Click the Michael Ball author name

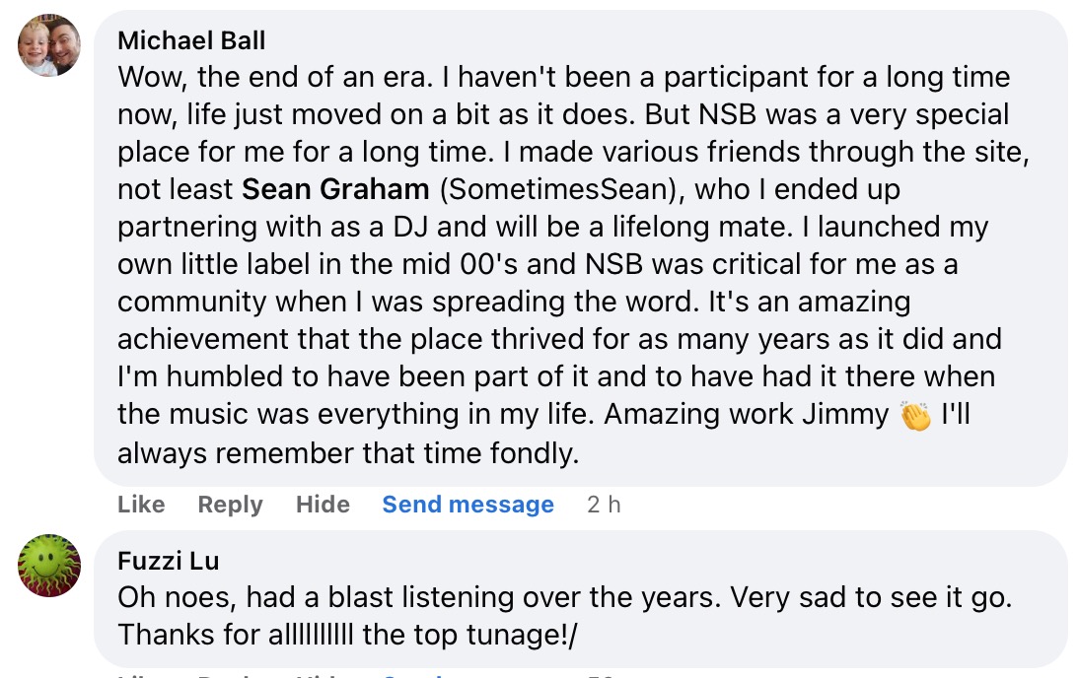tap(191, 40)
